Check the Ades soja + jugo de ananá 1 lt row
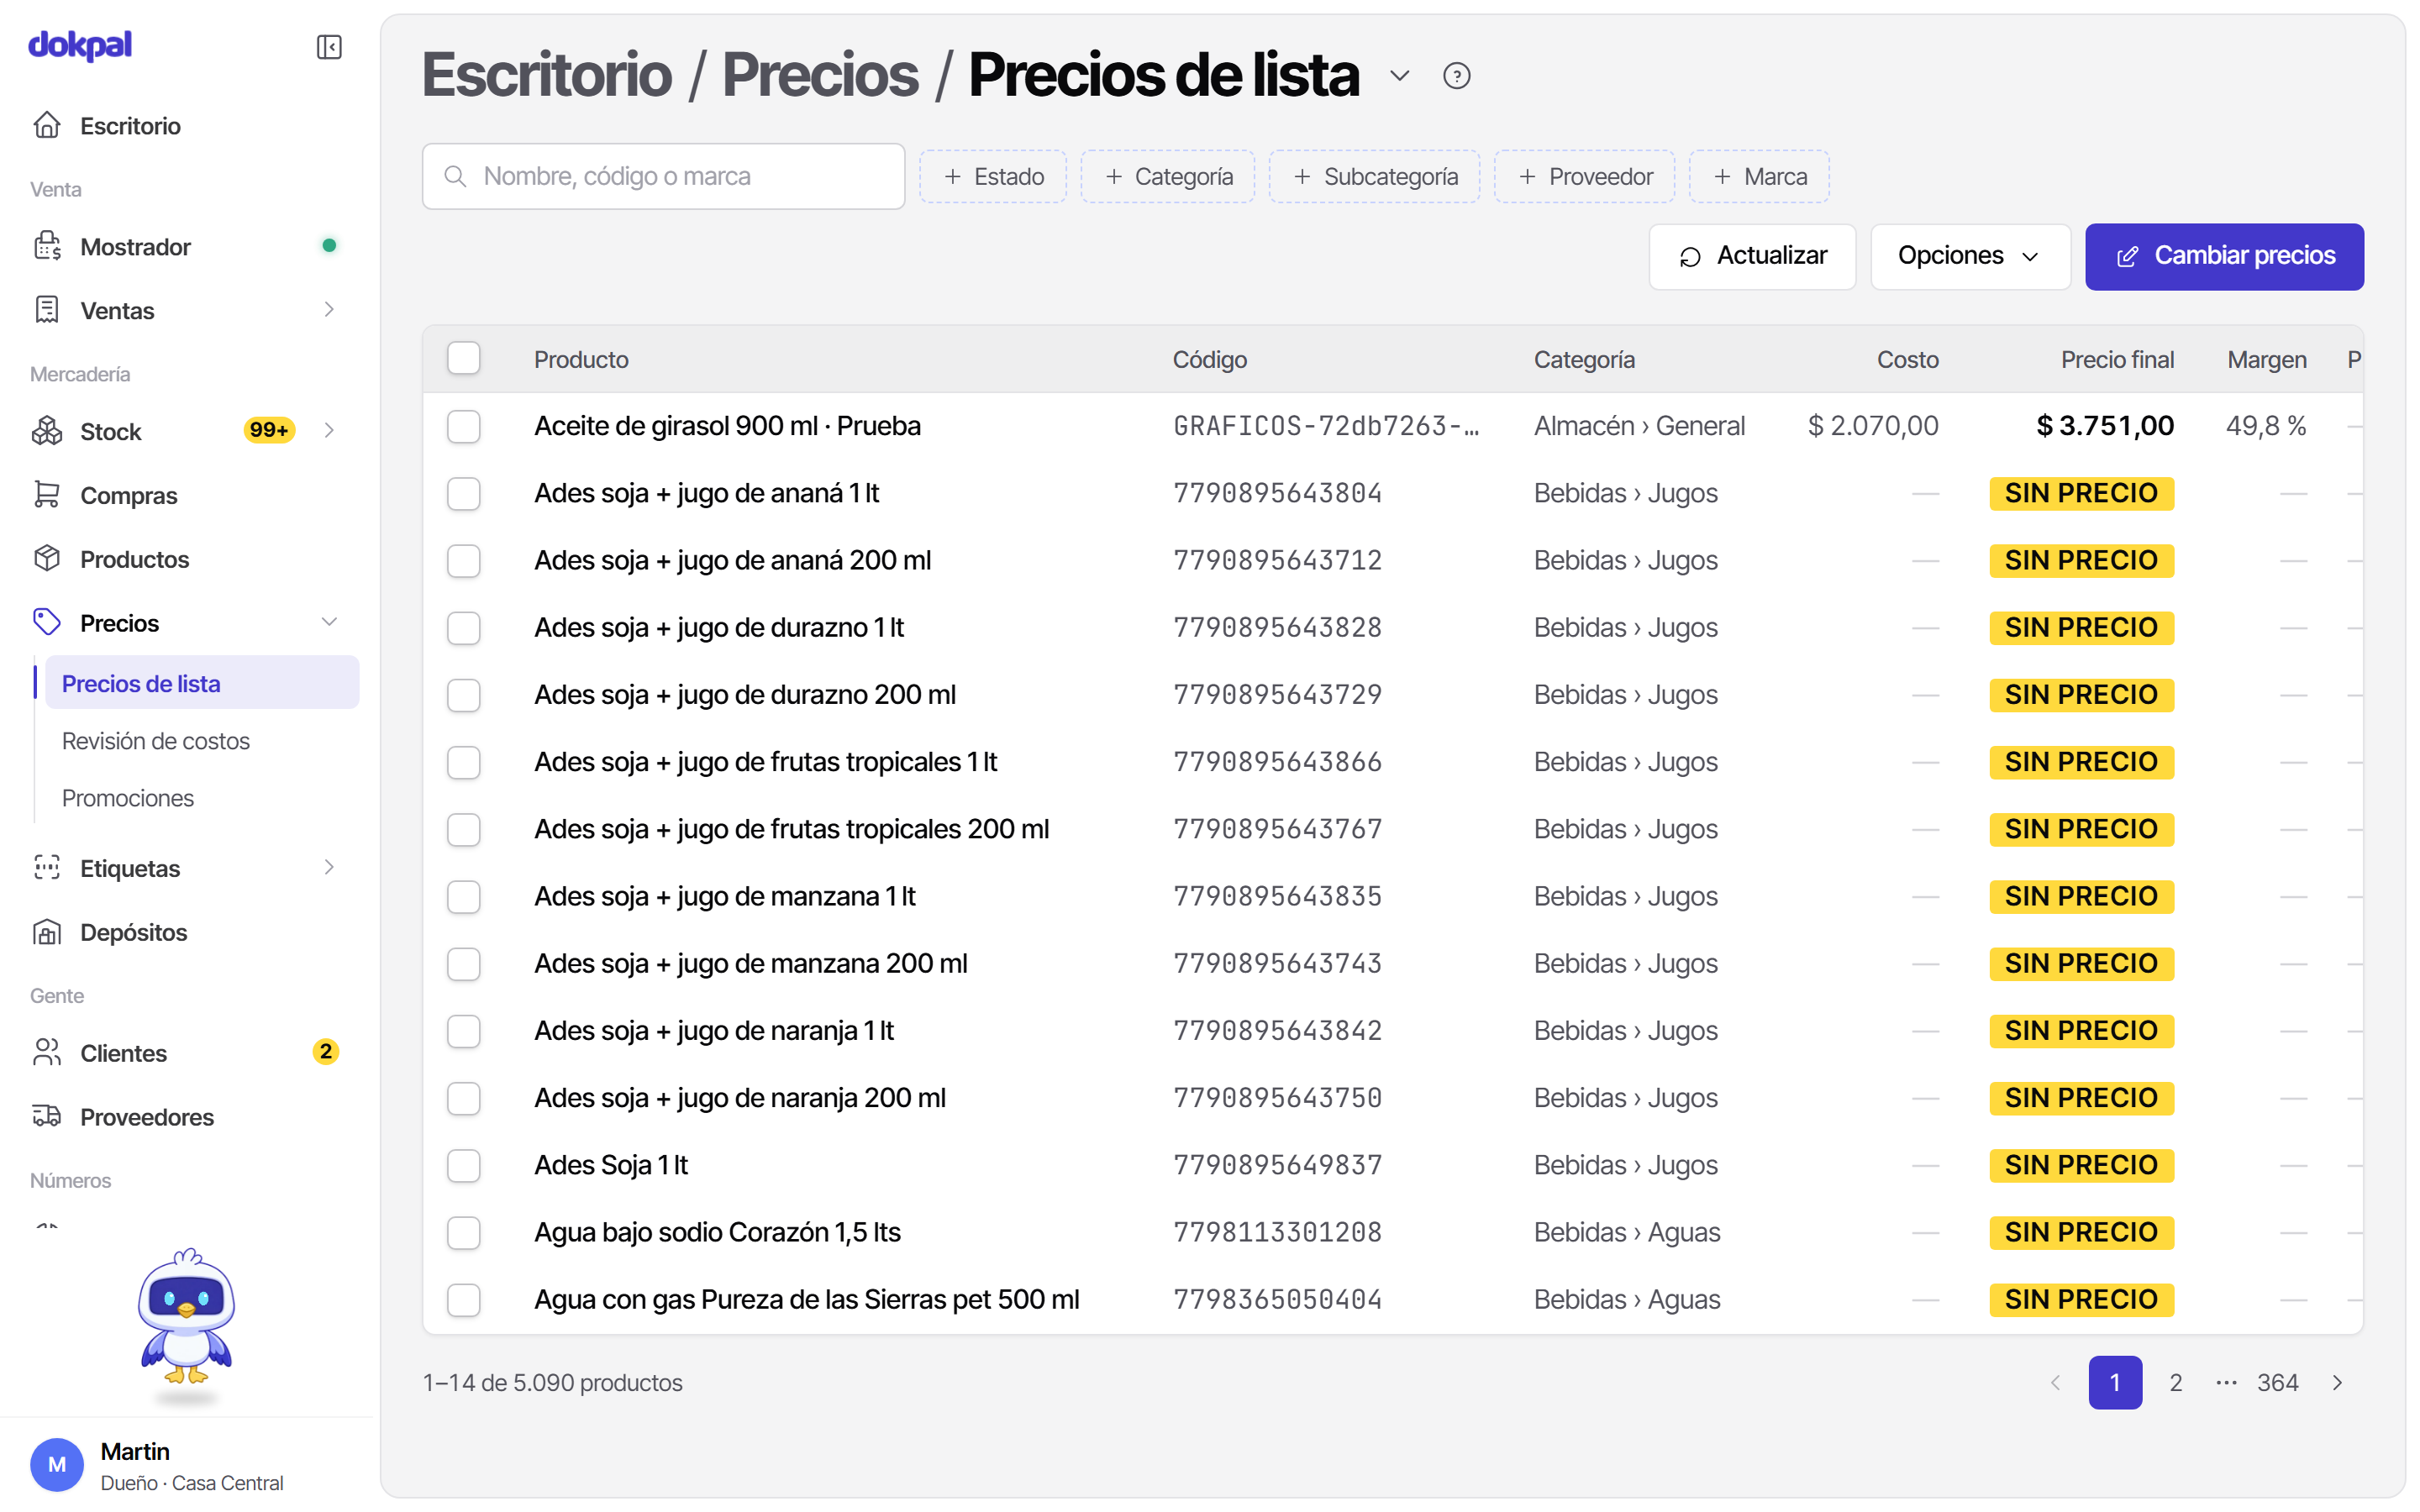 coord(464,493)
